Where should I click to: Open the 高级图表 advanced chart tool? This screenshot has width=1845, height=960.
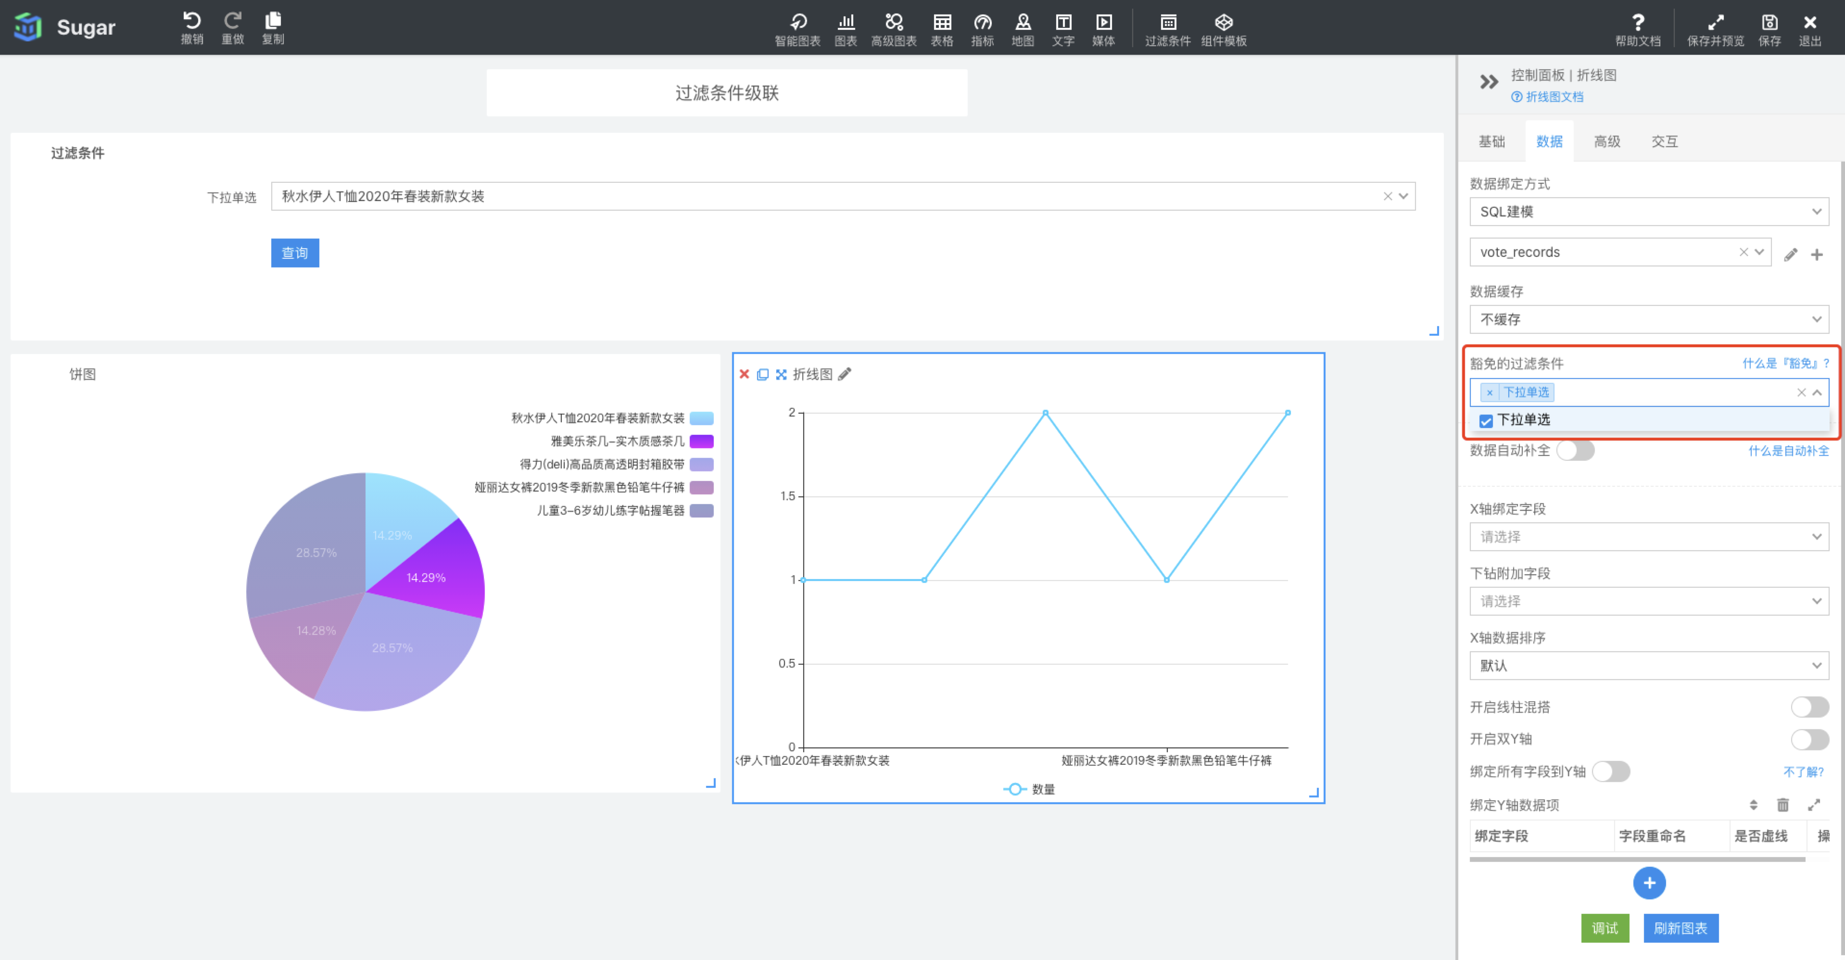coord(894,30)
